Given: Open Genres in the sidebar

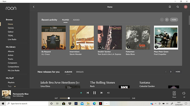Looking at the screenshot, I should pos(11,28).
